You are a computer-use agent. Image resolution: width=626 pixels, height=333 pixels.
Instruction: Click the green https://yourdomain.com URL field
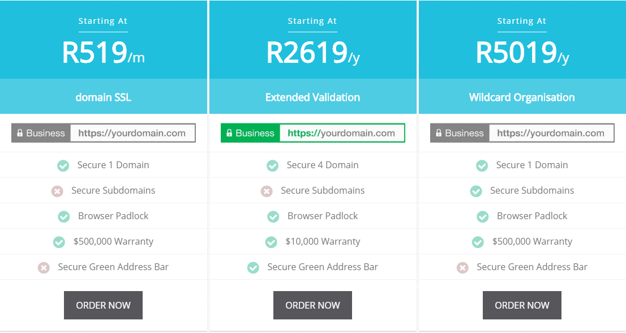[x=341, y=133]
